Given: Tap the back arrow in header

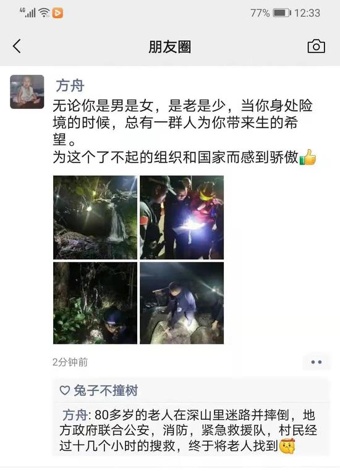Looking at the screenshot, I should [17, 46].
